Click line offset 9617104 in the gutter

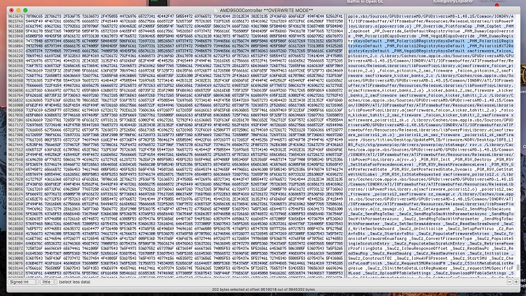(x=15, y=120)
